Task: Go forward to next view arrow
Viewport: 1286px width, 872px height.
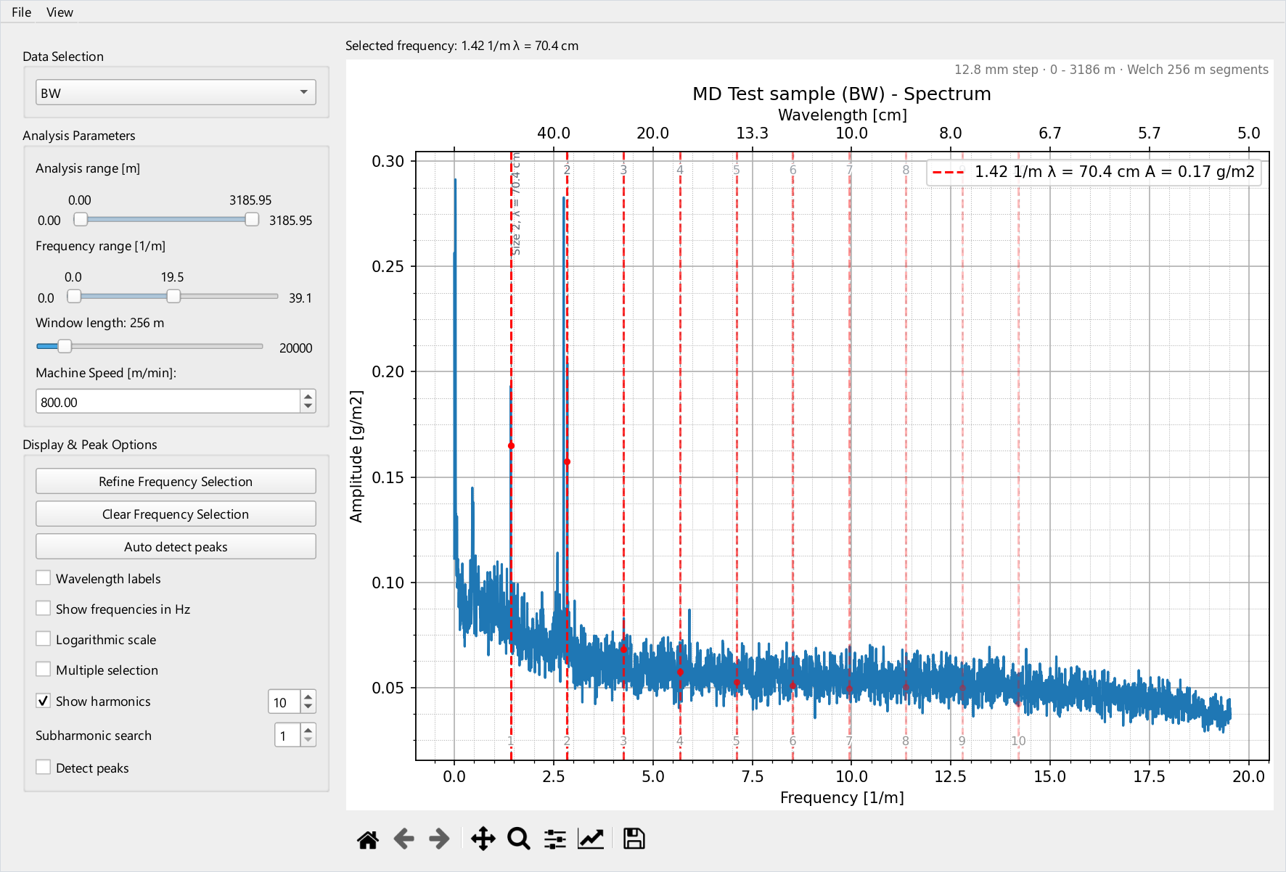Action: pyautogui.click(x=439, y=839)
